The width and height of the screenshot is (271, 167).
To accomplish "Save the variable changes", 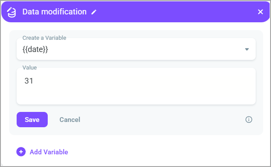I will tap(32, 119).
